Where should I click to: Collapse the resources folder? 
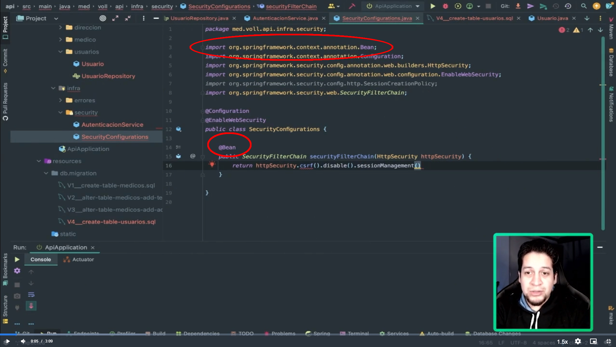click(39, 161)
